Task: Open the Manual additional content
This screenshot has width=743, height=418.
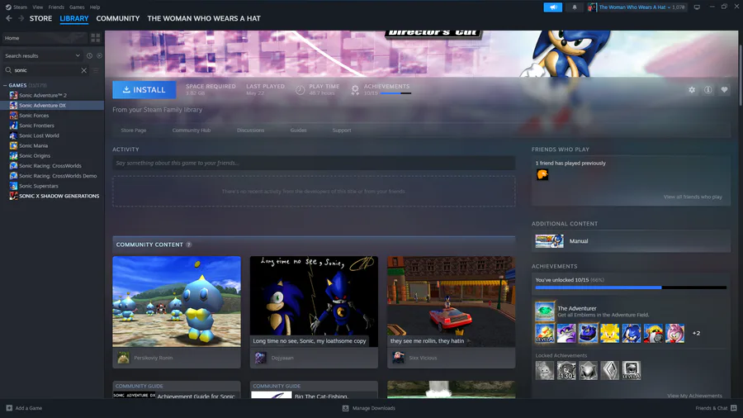Action: [x=632, y=240]
